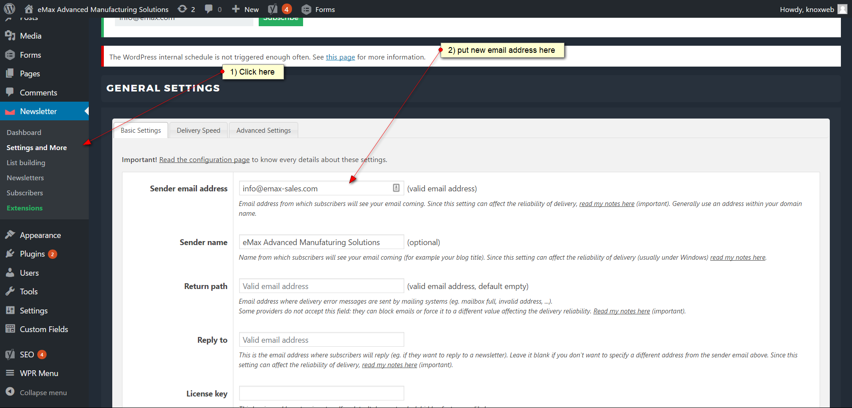Screen dimensions: 852x408
Task: Open the WPR Menu label
Action: 39,373
